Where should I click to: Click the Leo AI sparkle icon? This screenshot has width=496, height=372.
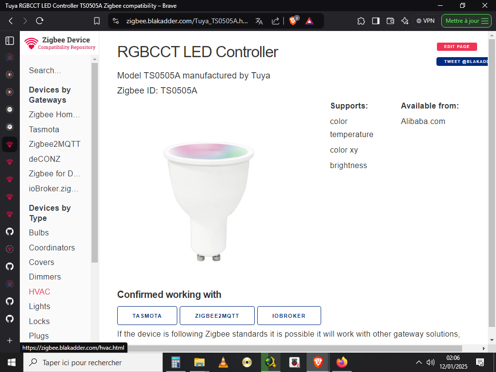click(x=405, y=21)
